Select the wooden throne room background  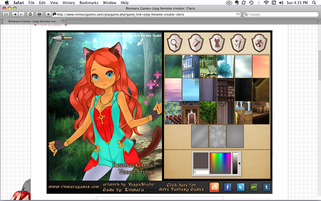191,113
